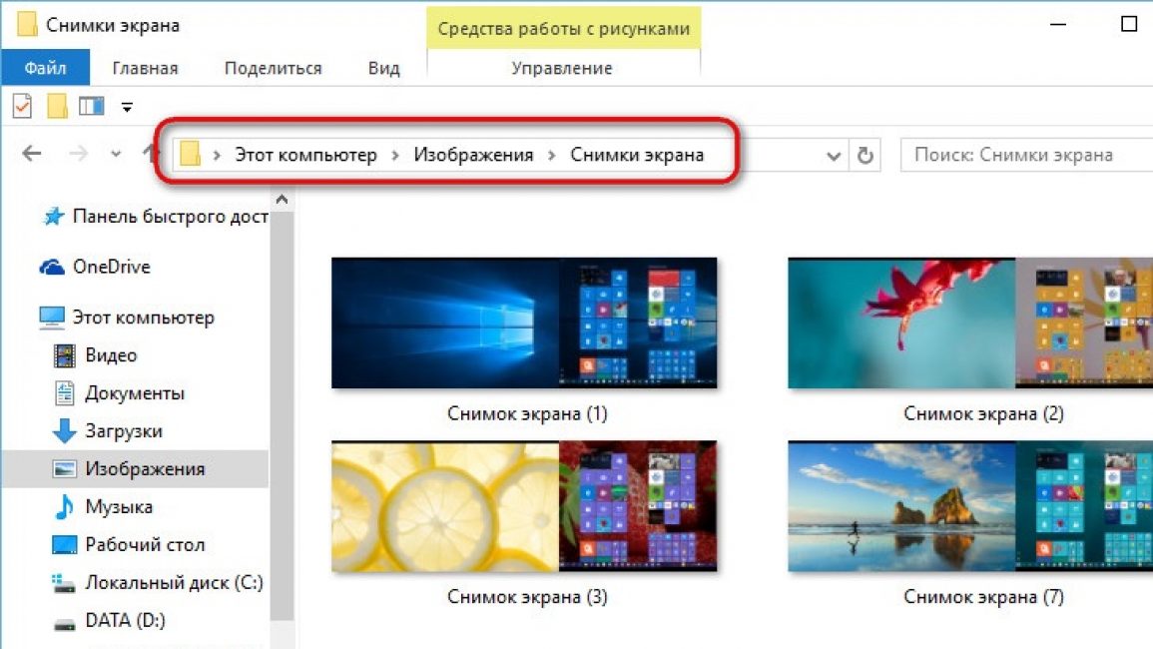Select Панель быстрого доступа in navigation pane
1153x649 pixels.
click(x=170, y=217)
